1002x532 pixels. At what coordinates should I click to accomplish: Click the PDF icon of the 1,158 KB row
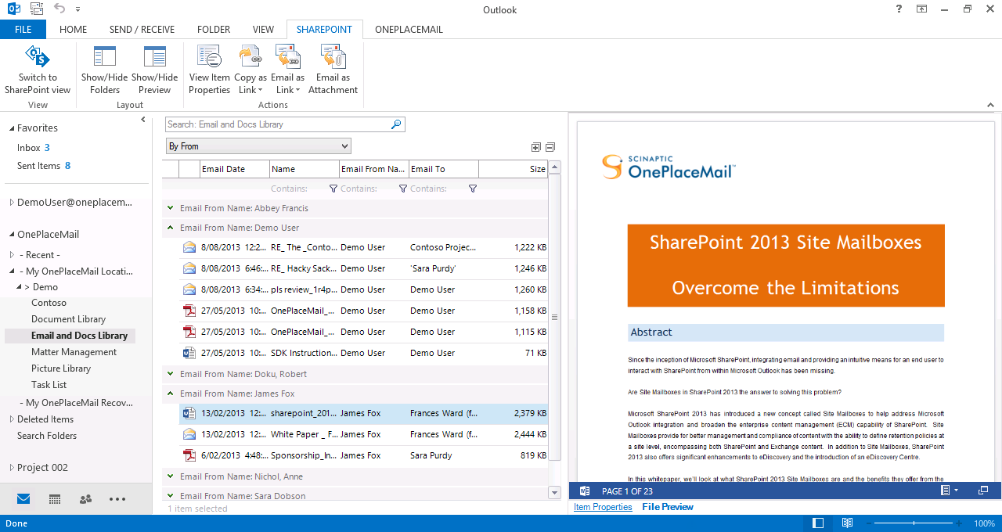(x=189, y=311)
